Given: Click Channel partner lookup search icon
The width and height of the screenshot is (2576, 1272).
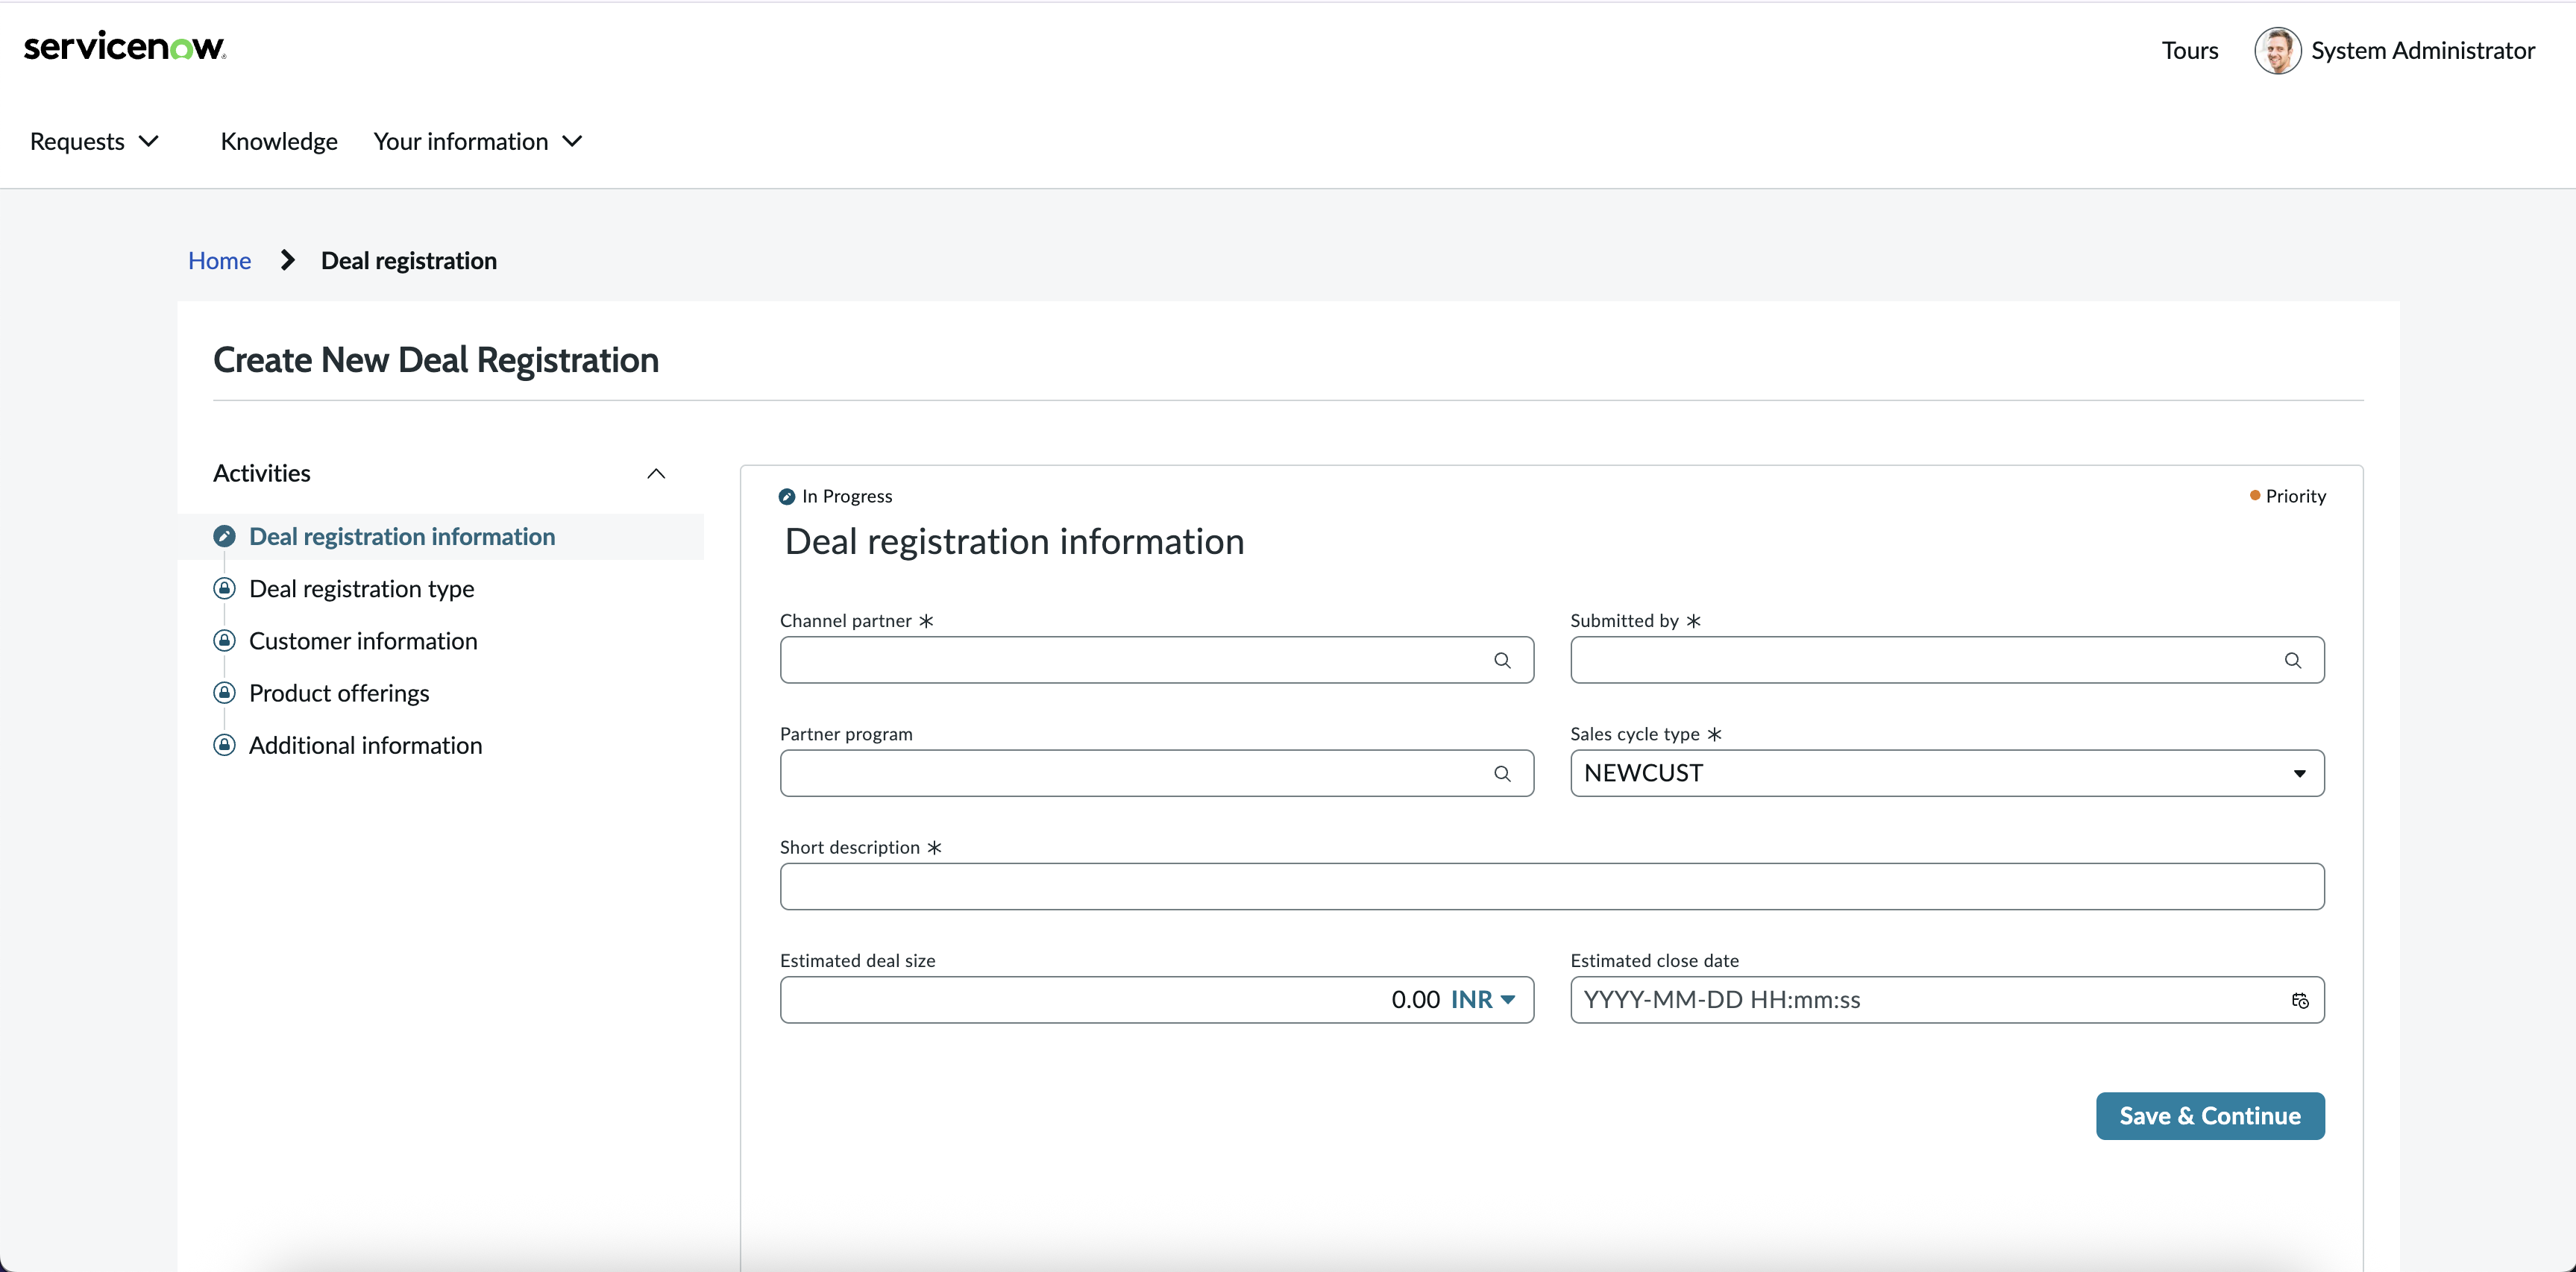Looking at the screenshot, I should (1502, 660).
